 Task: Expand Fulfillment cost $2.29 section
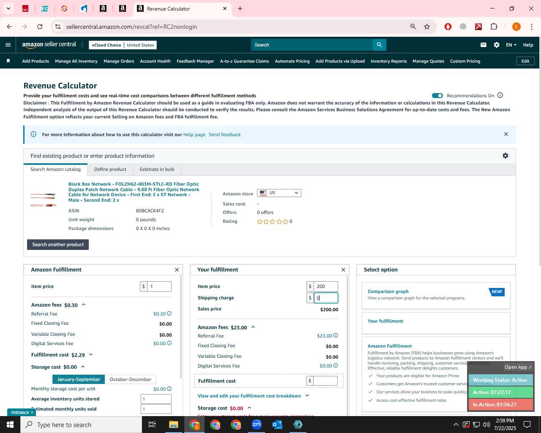[x=90, y=355]
